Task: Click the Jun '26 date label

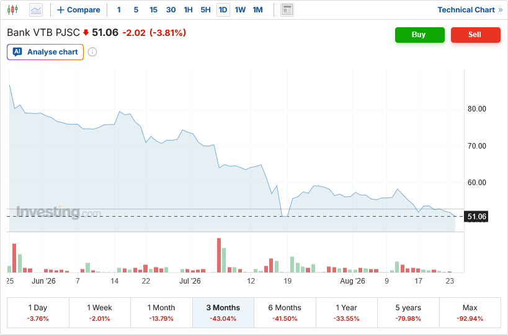Action: tap(43, 281)
